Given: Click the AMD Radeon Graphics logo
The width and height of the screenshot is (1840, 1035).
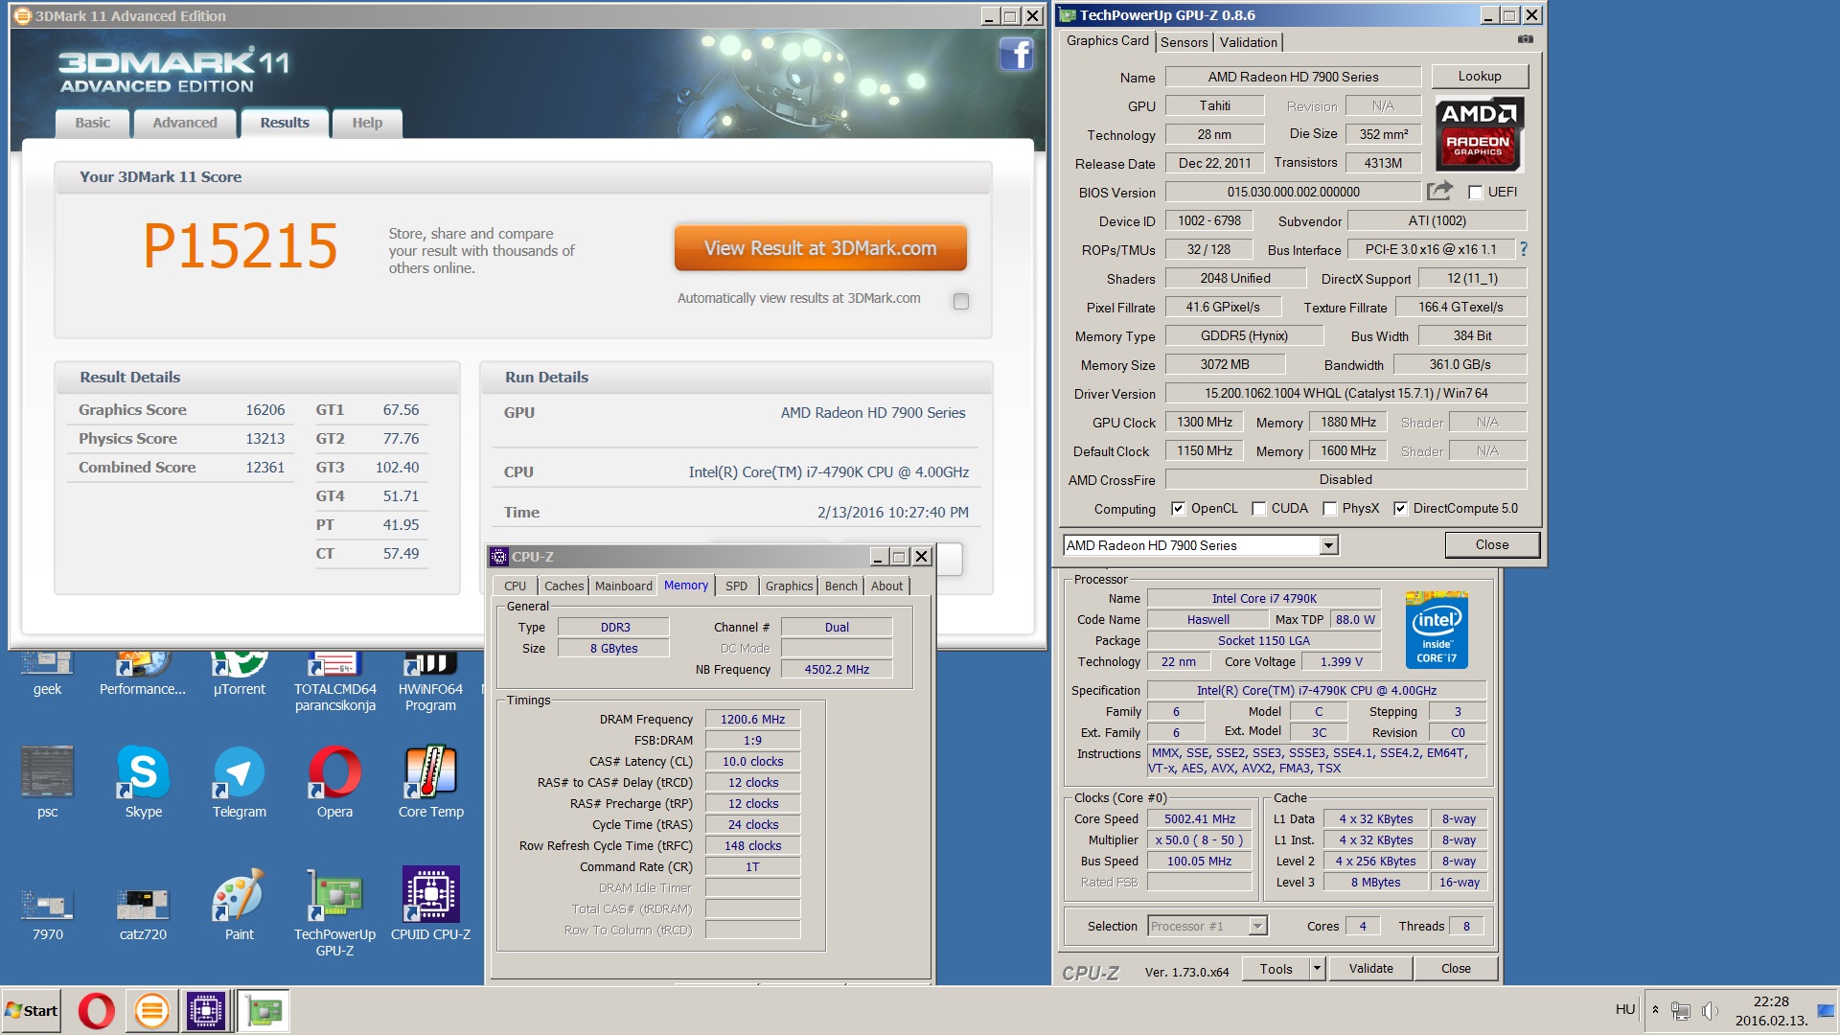Looking at the screenshot, I should pos(1479,133).
